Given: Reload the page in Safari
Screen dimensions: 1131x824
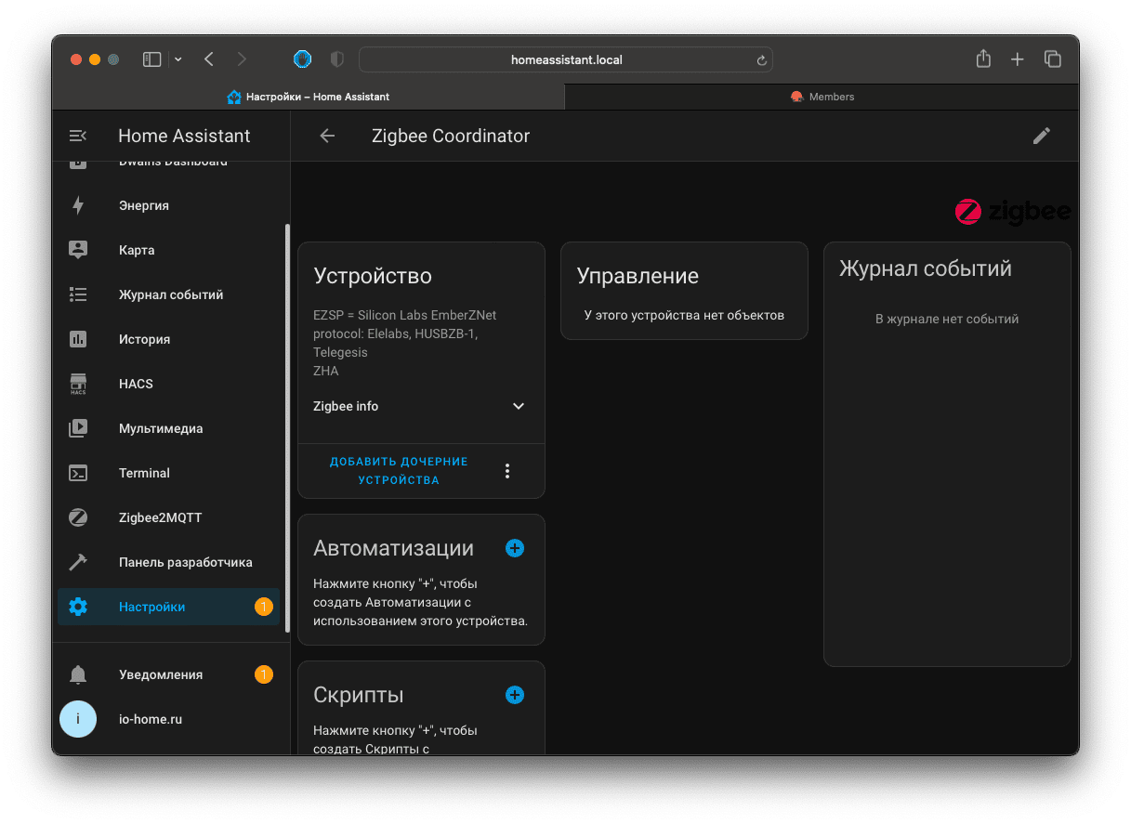Looking at the screenshot, I should pos(761,59).
